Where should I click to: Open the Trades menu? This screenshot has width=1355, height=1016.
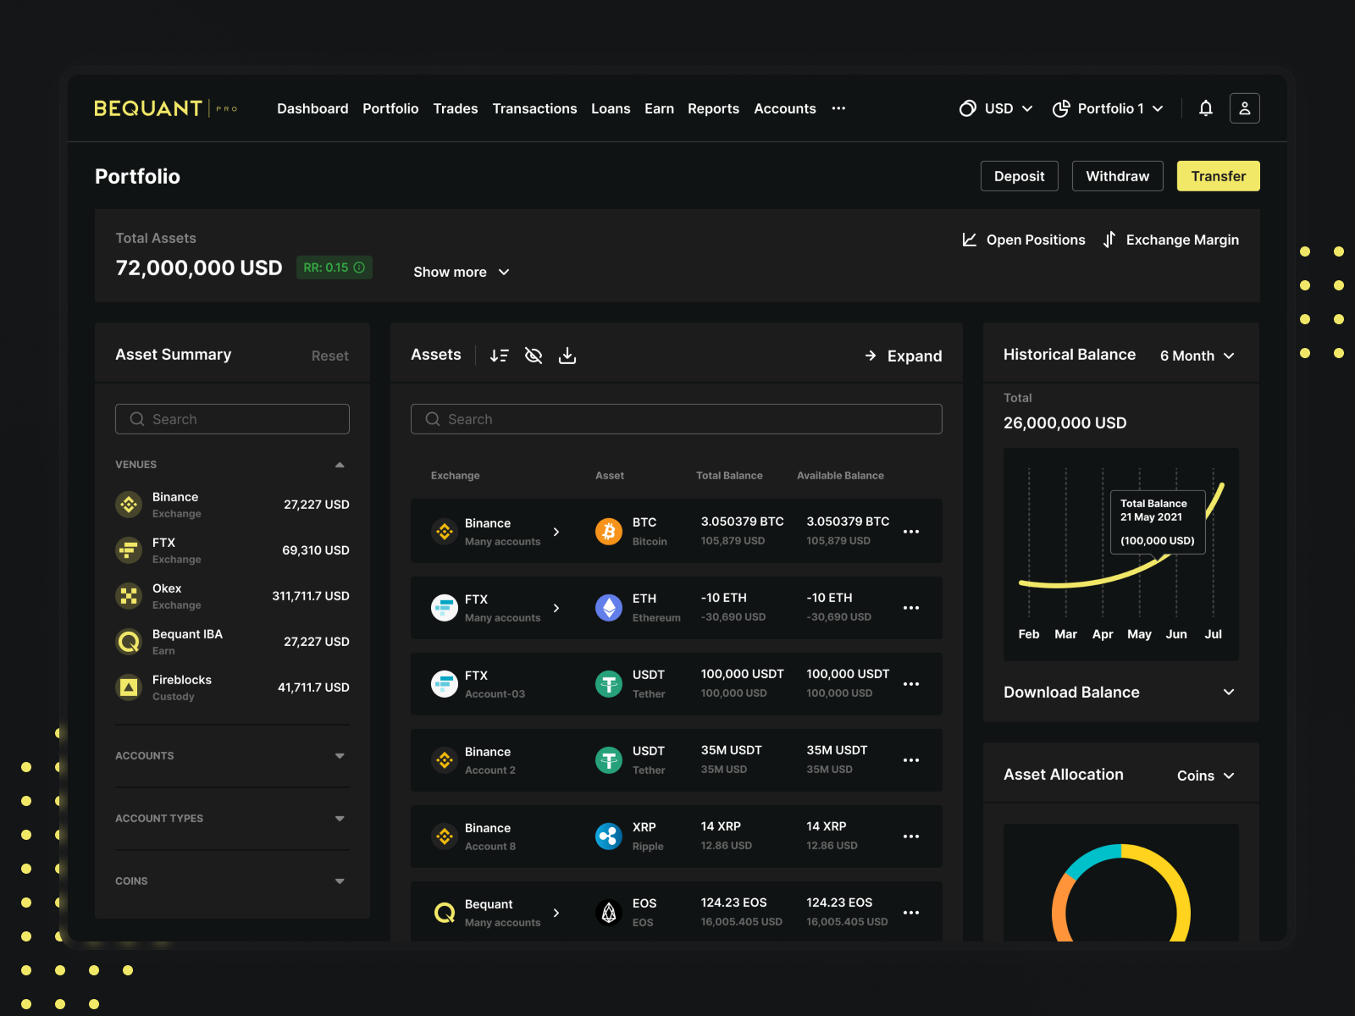456,108
